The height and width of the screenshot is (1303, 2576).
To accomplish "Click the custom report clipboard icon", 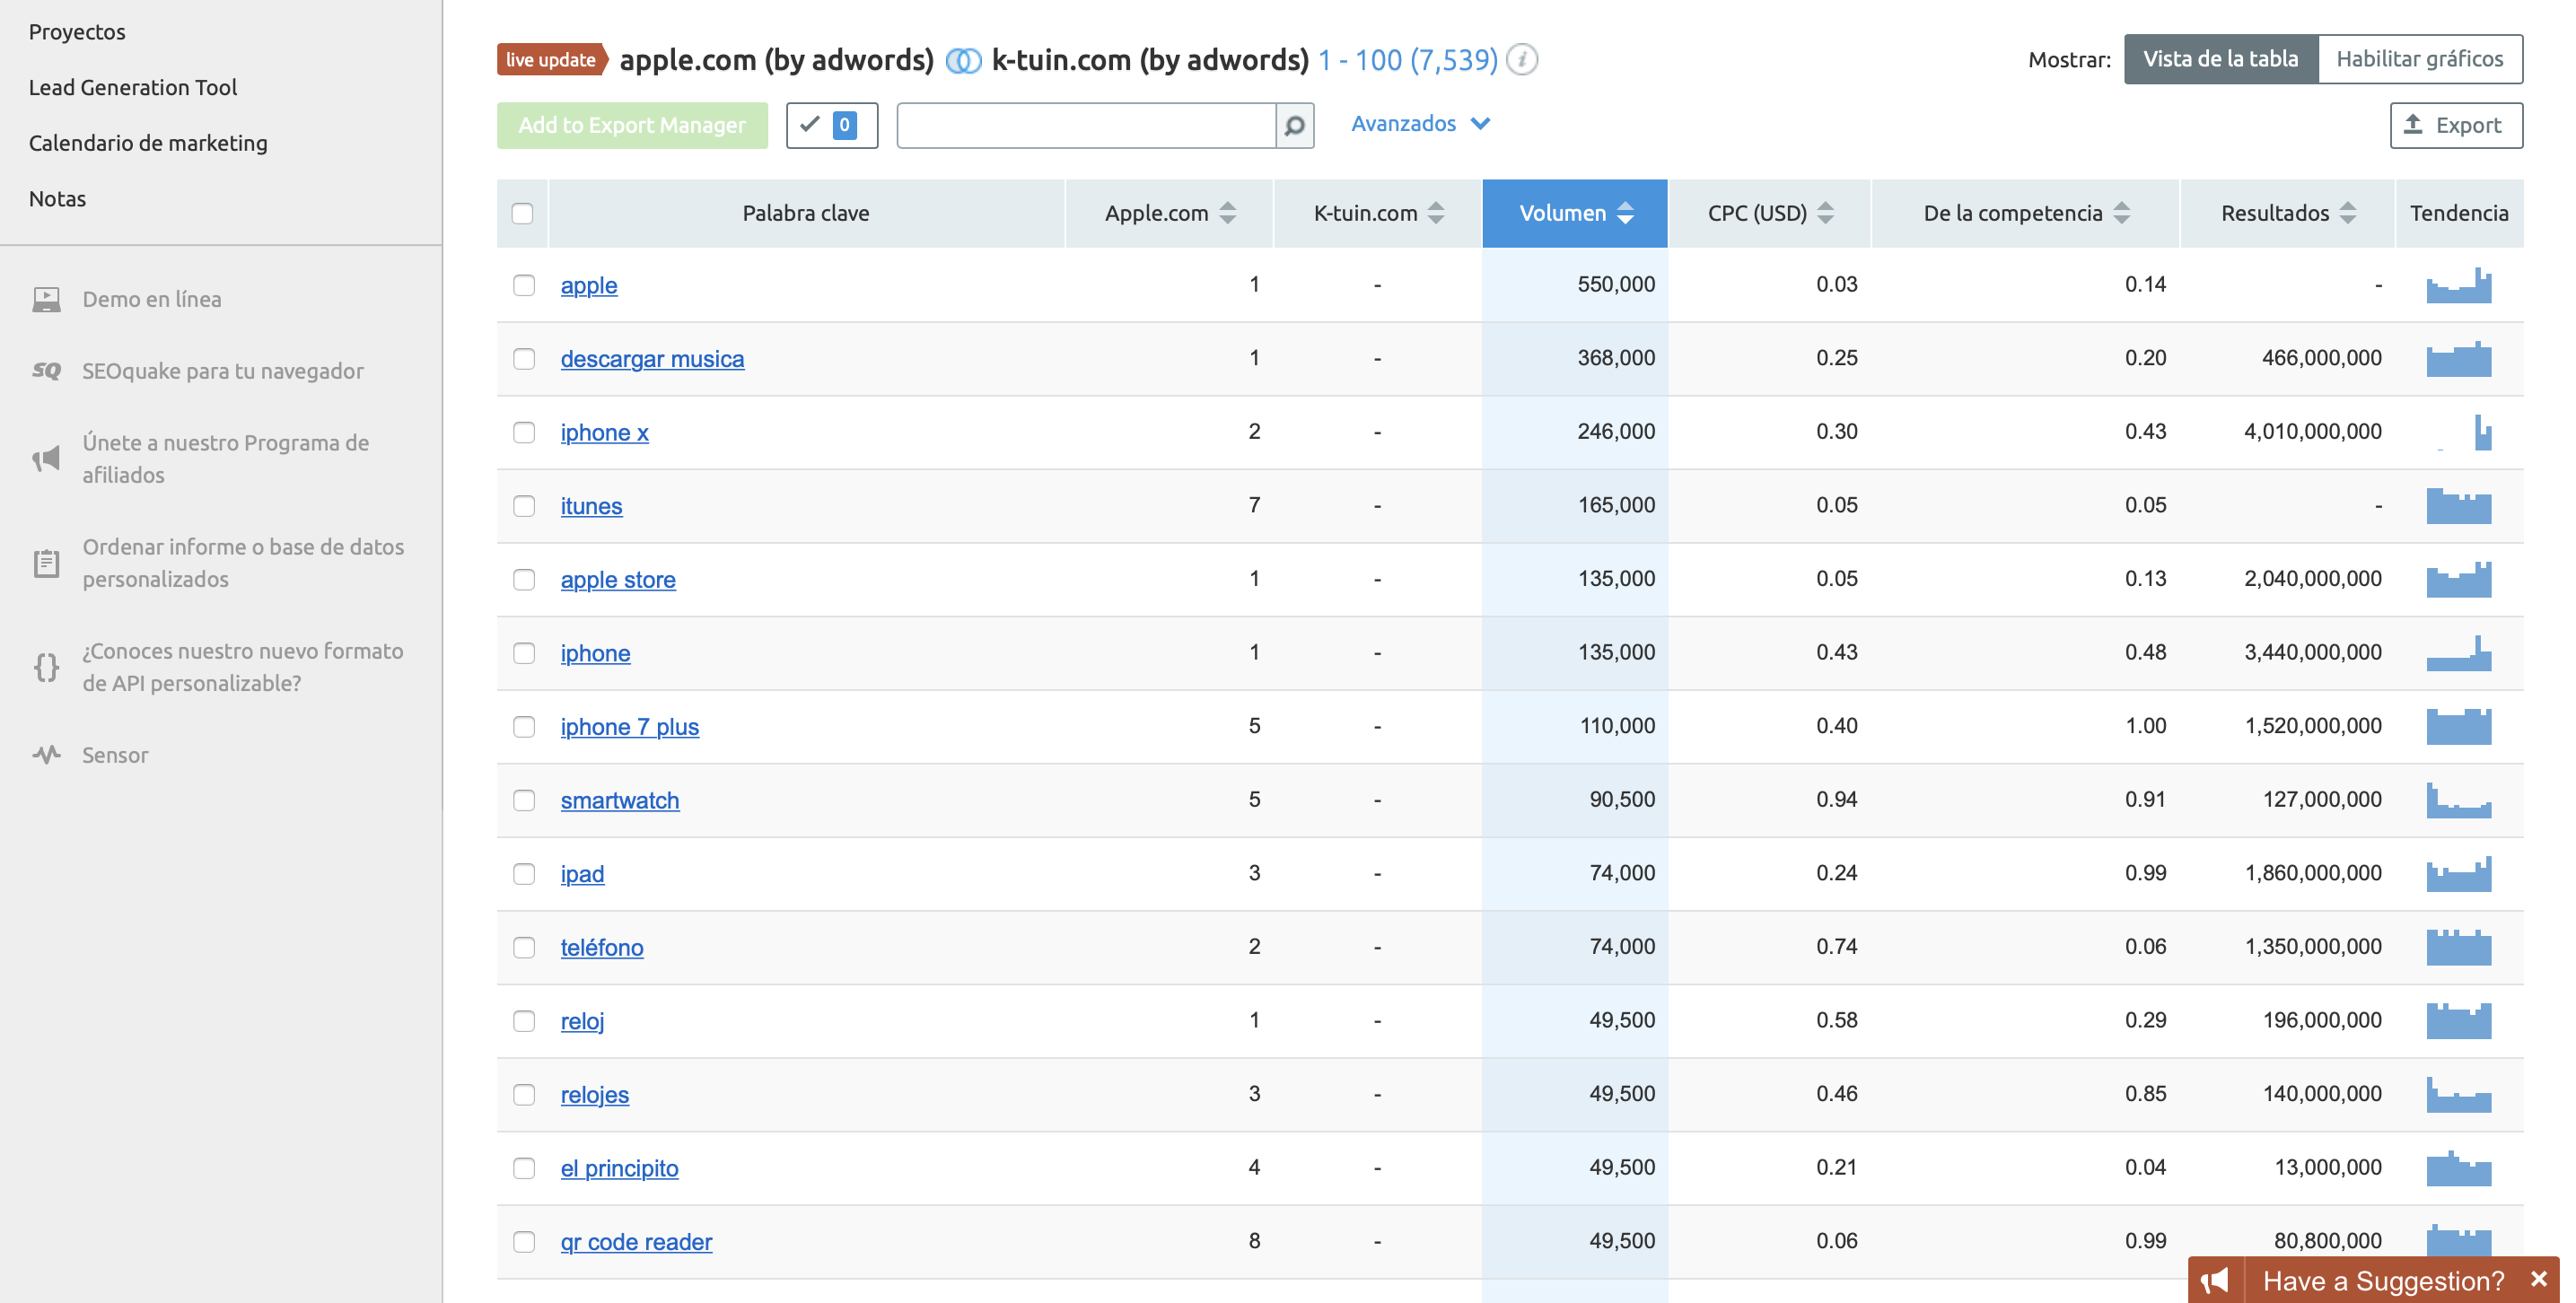I will (46, 563).
